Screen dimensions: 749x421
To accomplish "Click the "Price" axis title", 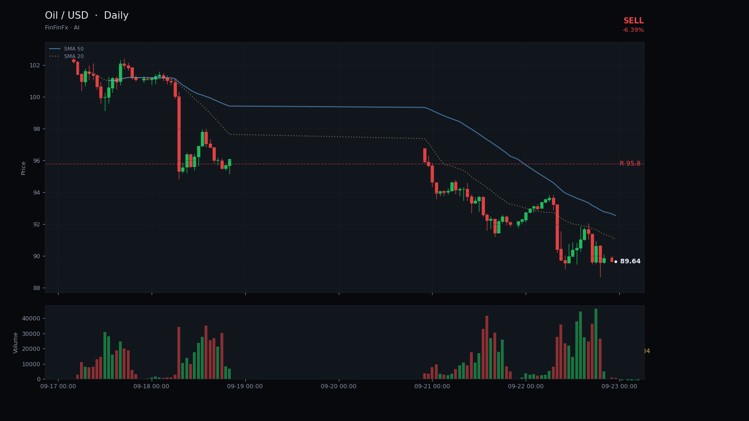I will coord(23,168).
